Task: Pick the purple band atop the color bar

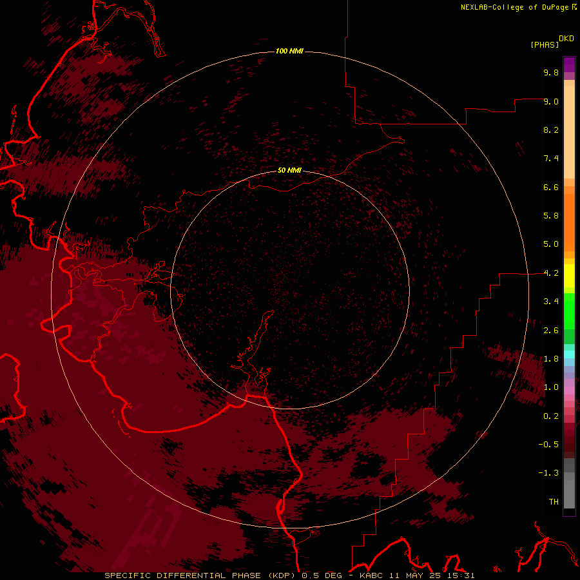Action: [569, 64]
